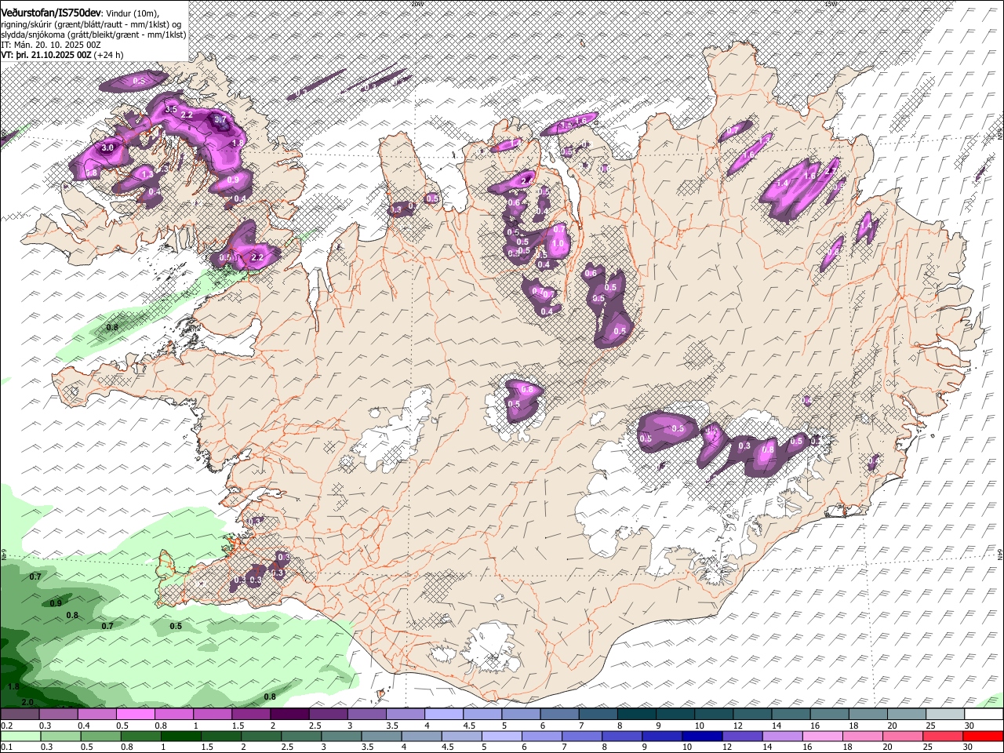The width and height of the screenshot is (1004, 753).
Task: Click the 3.5 precipitation value on the map
Action: click(171, 109)
